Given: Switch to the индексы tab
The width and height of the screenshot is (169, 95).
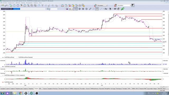Looking at the screenshot, I should [x=26, y=89].
